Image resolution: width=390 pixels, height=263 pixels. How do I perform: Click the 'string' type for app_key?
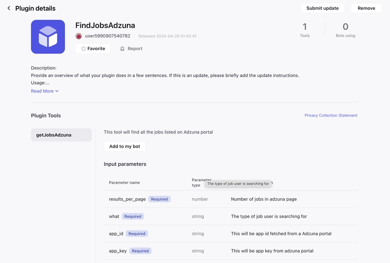pos(198,251)
